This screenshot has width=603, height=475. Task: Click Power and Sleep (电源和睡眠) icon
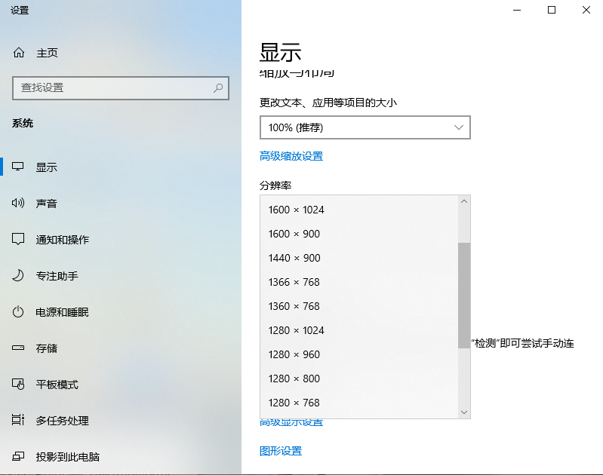pyautogui.click(x=19, y=312)
